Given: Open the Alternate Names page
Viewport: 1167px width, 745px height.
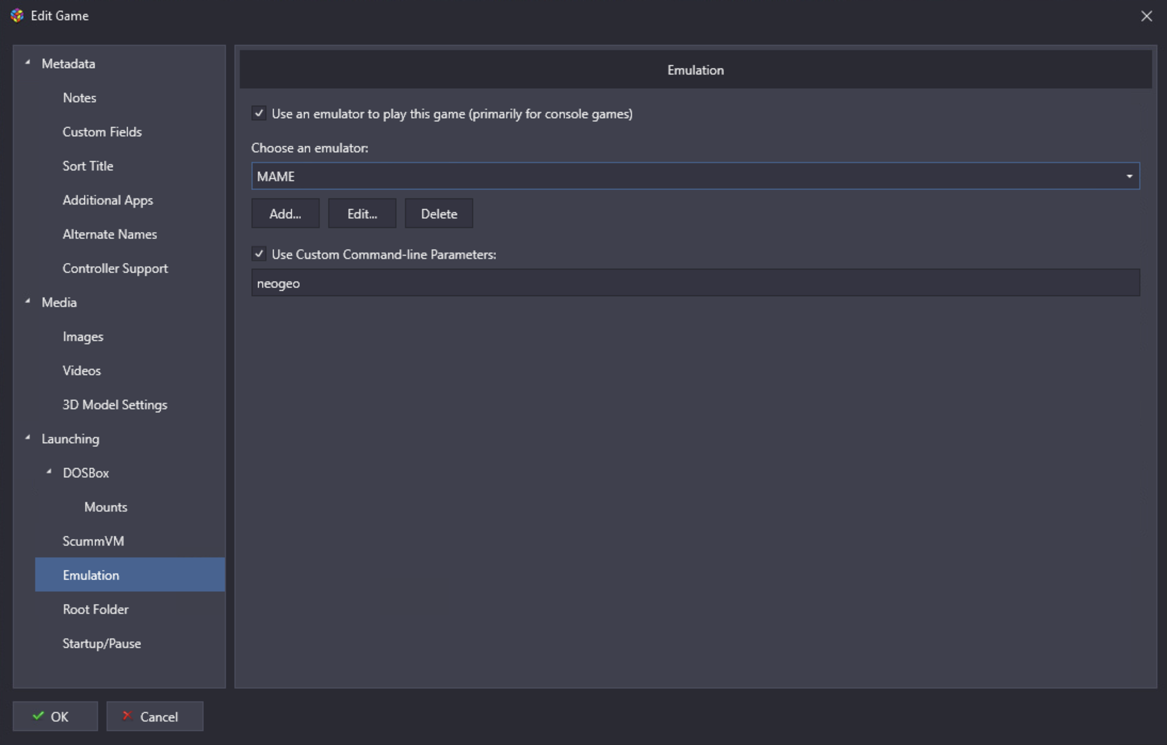Looking at the screenshot, I should 110,234.
